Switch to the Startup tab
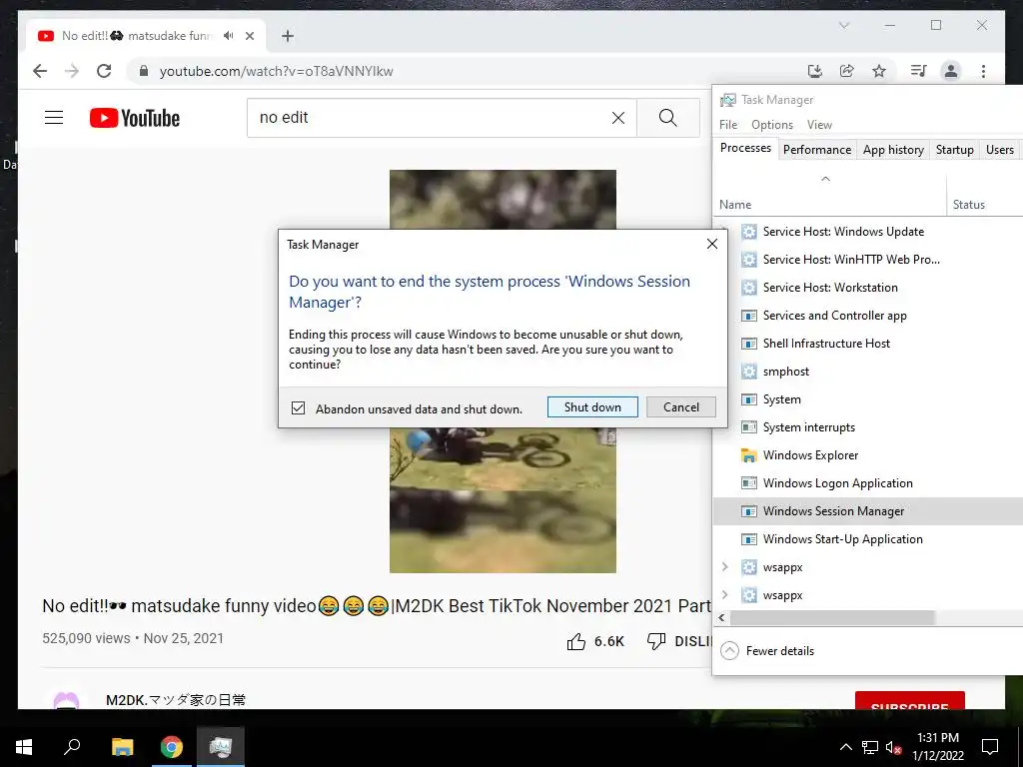This screenshot has width=1023, height=767. coord(954,150)
